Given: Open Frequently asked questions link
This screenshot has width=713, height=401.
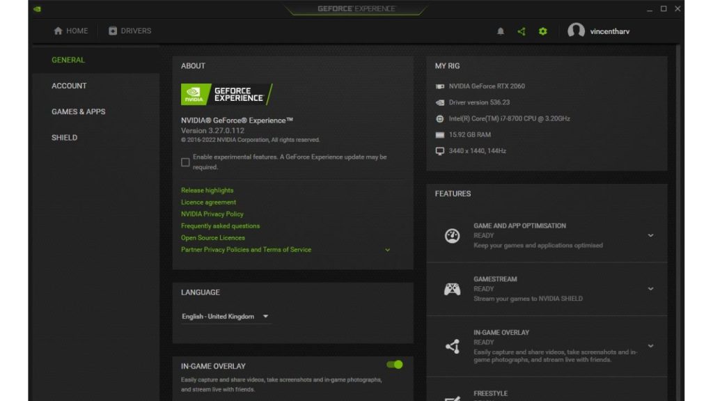Looking at the screenshot, I should point(220,226).
